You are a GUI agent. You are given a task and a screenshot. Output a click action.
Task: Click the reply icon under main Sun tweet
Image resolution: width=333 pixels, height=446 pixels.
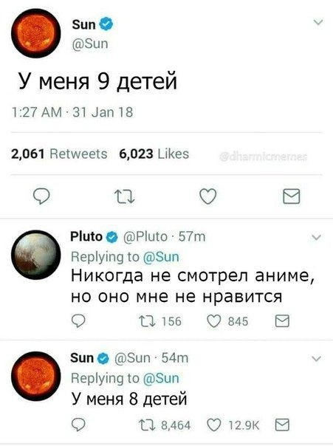pyautogui.click(x=41, y=197)
